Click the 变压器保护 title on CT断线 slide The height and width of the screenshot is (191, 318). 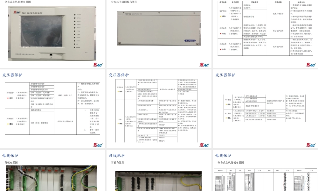(x=225, y=75)
